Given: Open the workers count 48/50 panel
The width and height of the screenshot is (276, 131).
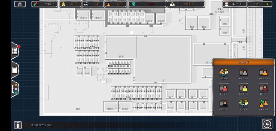Looking at the screenshot, I should (70, 4).
